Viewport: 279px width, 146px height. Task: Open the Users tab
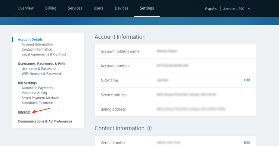[98, 8]
